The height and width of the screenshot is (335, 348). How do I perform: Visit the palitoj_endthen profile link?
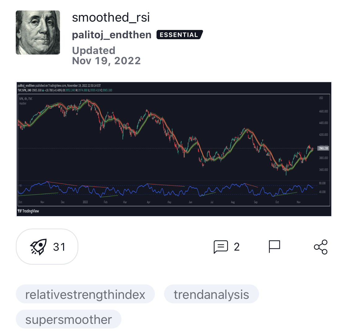tap(112, 35)
